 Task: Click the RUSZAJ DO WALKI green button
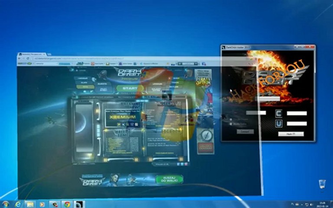coord(169,179)
